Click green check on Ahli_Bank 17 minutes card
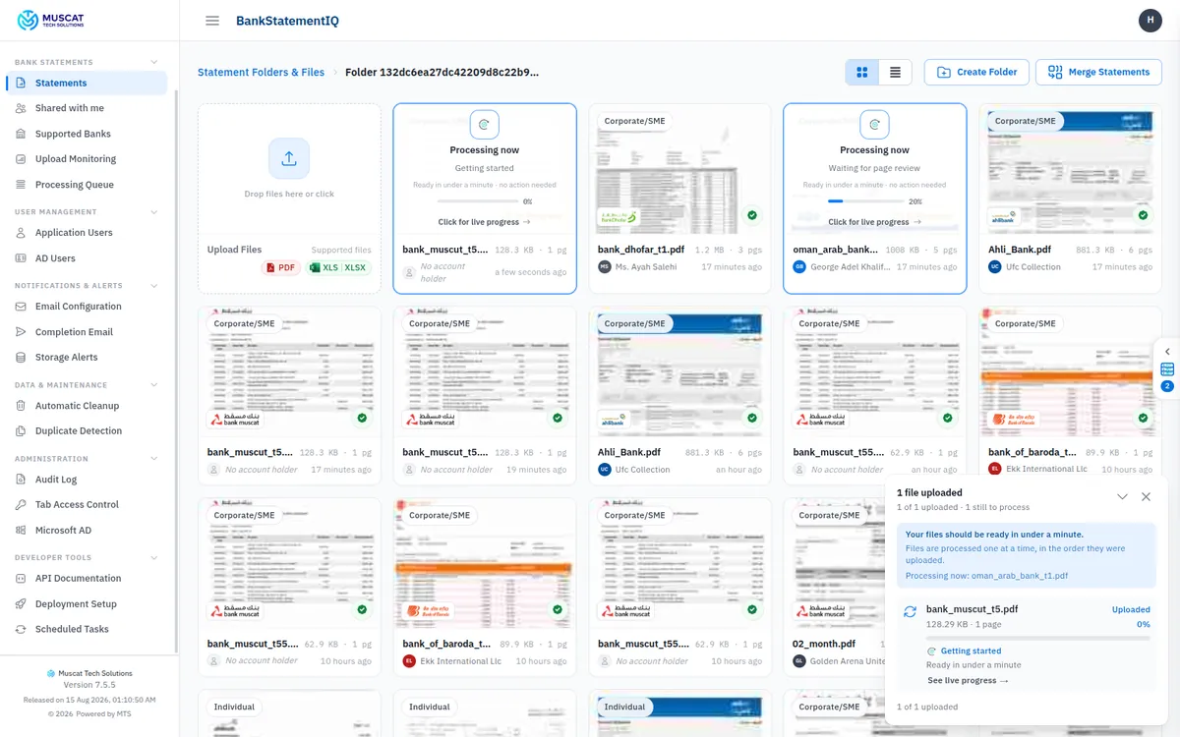The width and height of the screenshot is (1180, 737). point(1143,215)
